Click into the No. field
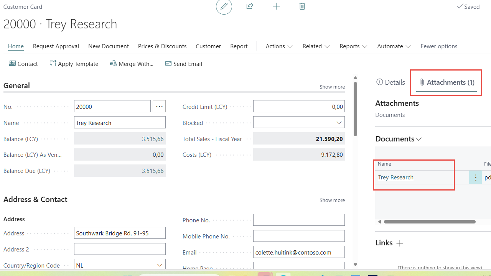 [x=112, y=107]
